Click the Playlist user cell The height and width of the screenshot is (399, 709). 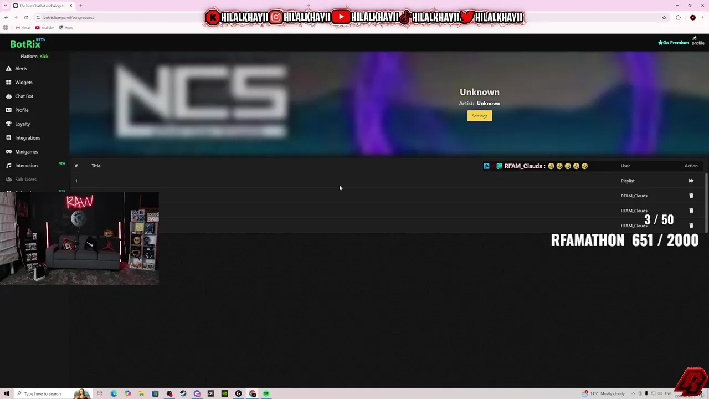[628, 181]
